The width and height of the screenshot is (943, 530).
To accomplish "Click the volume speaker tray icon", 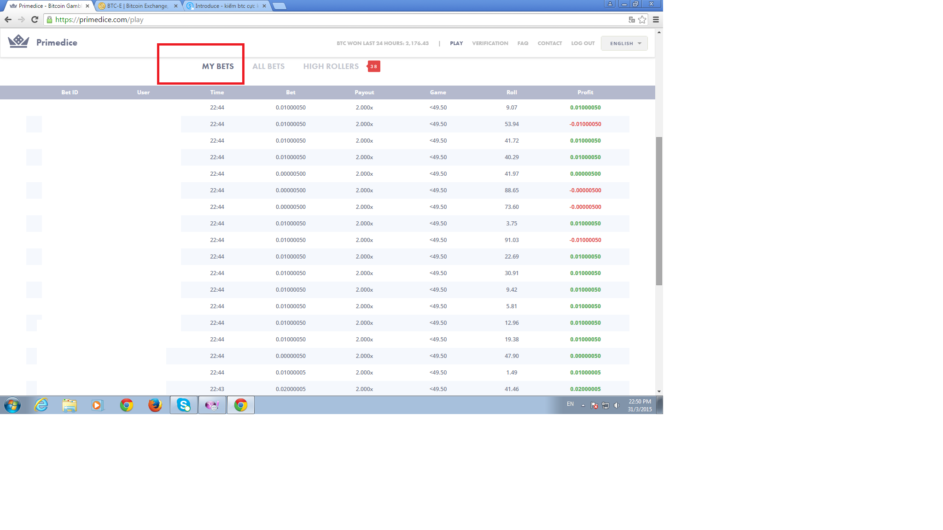I will click(617, 405).
